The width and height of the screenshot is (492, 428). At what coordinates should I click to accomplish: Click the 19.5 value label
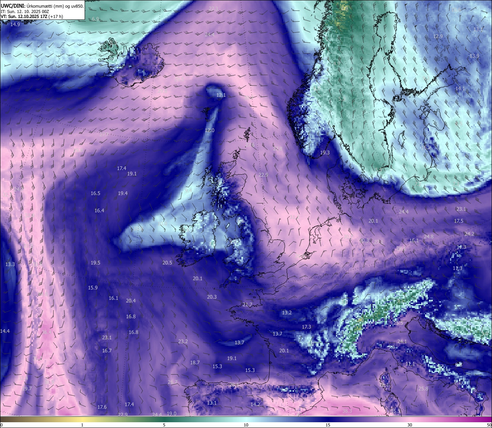95,263
